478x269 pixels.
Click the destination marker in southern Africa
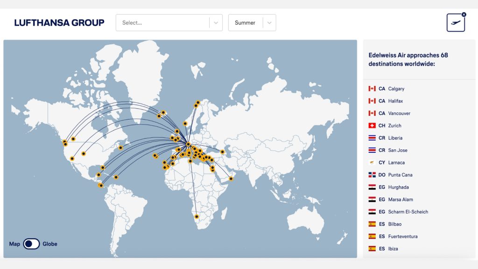coord(197,217)
